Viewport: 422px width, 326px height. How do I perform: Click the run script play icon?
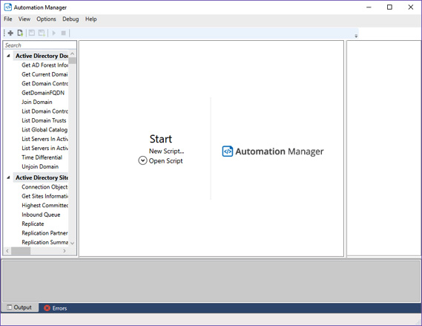[54, 33]
